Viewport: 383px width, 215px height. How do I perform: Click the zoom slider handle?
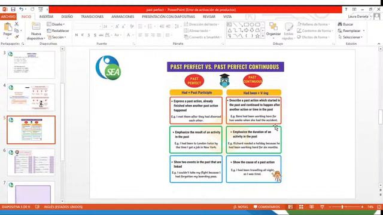click(x=342, y=207)
